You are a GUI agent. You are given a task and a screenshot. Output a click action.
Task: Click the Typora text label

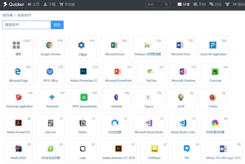click(x=149, y=106)
